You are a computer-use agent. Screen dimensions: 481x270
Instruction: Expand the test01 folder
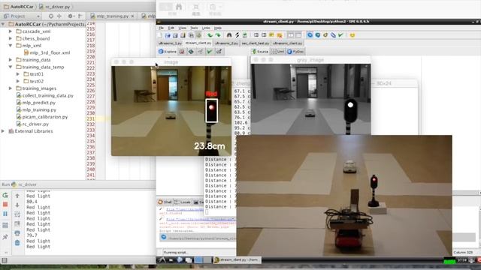tap(18, 74)
